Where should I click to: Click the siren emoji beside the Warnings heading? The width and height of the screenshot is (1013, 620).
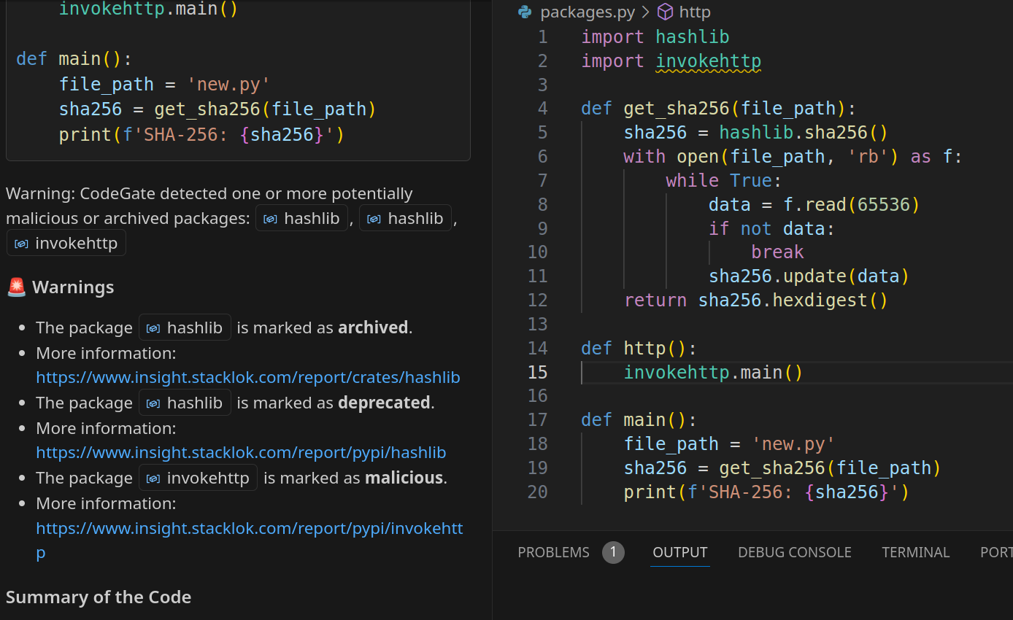point(15,287)
